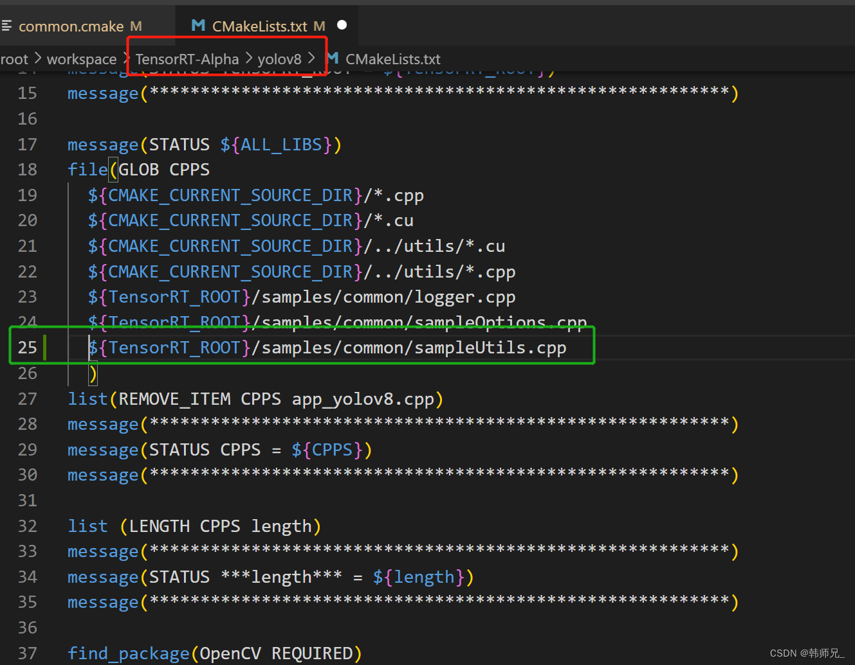
Task: Open the yolov8 breadcrumb dropdown
Action: (x=279, y=58)
